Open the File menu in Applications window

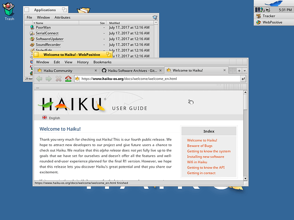point(29,18)
